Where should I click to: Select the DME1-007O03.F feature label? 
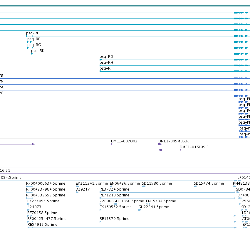click(x=126, y=141)
